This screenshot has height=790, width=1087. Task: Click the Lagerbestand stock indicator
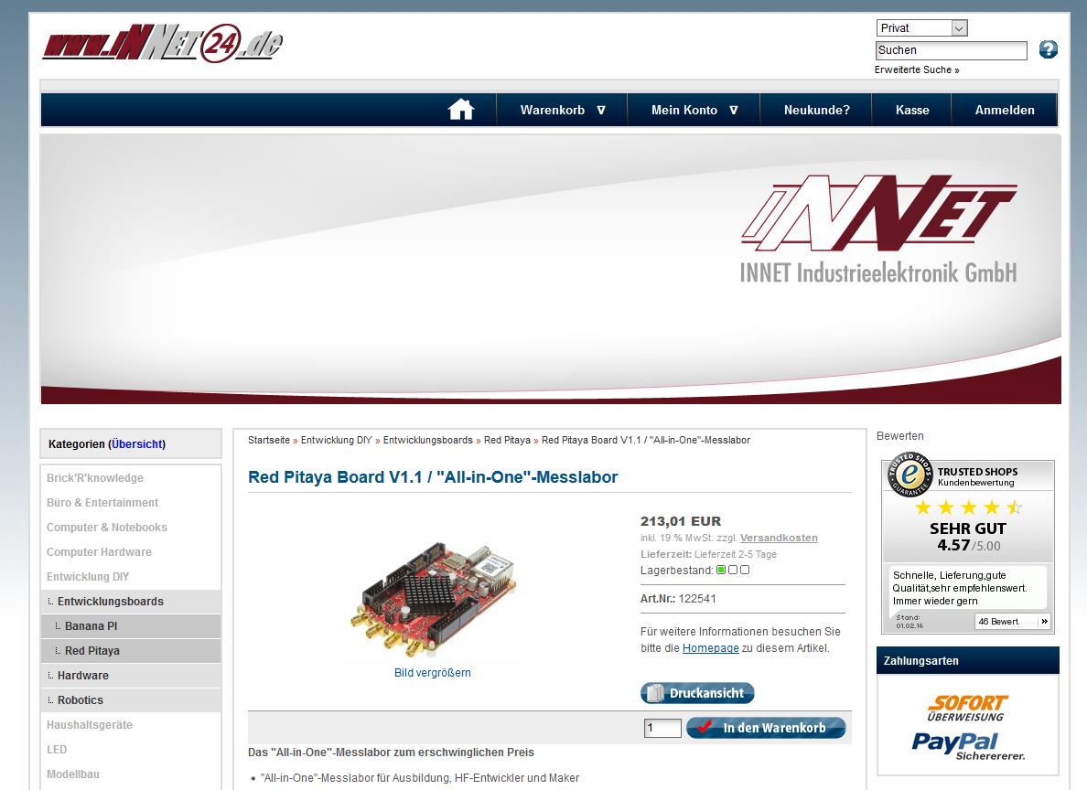(x=733, y=570)
